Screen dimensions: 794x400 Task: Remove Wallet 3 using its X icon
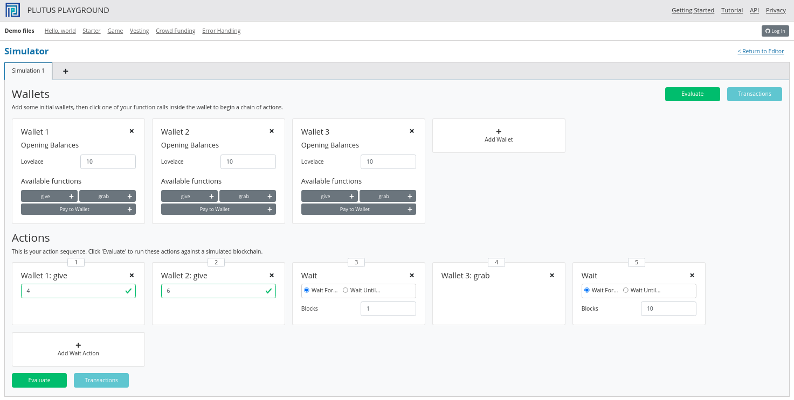pyautogui.click(x=412, y=131)
